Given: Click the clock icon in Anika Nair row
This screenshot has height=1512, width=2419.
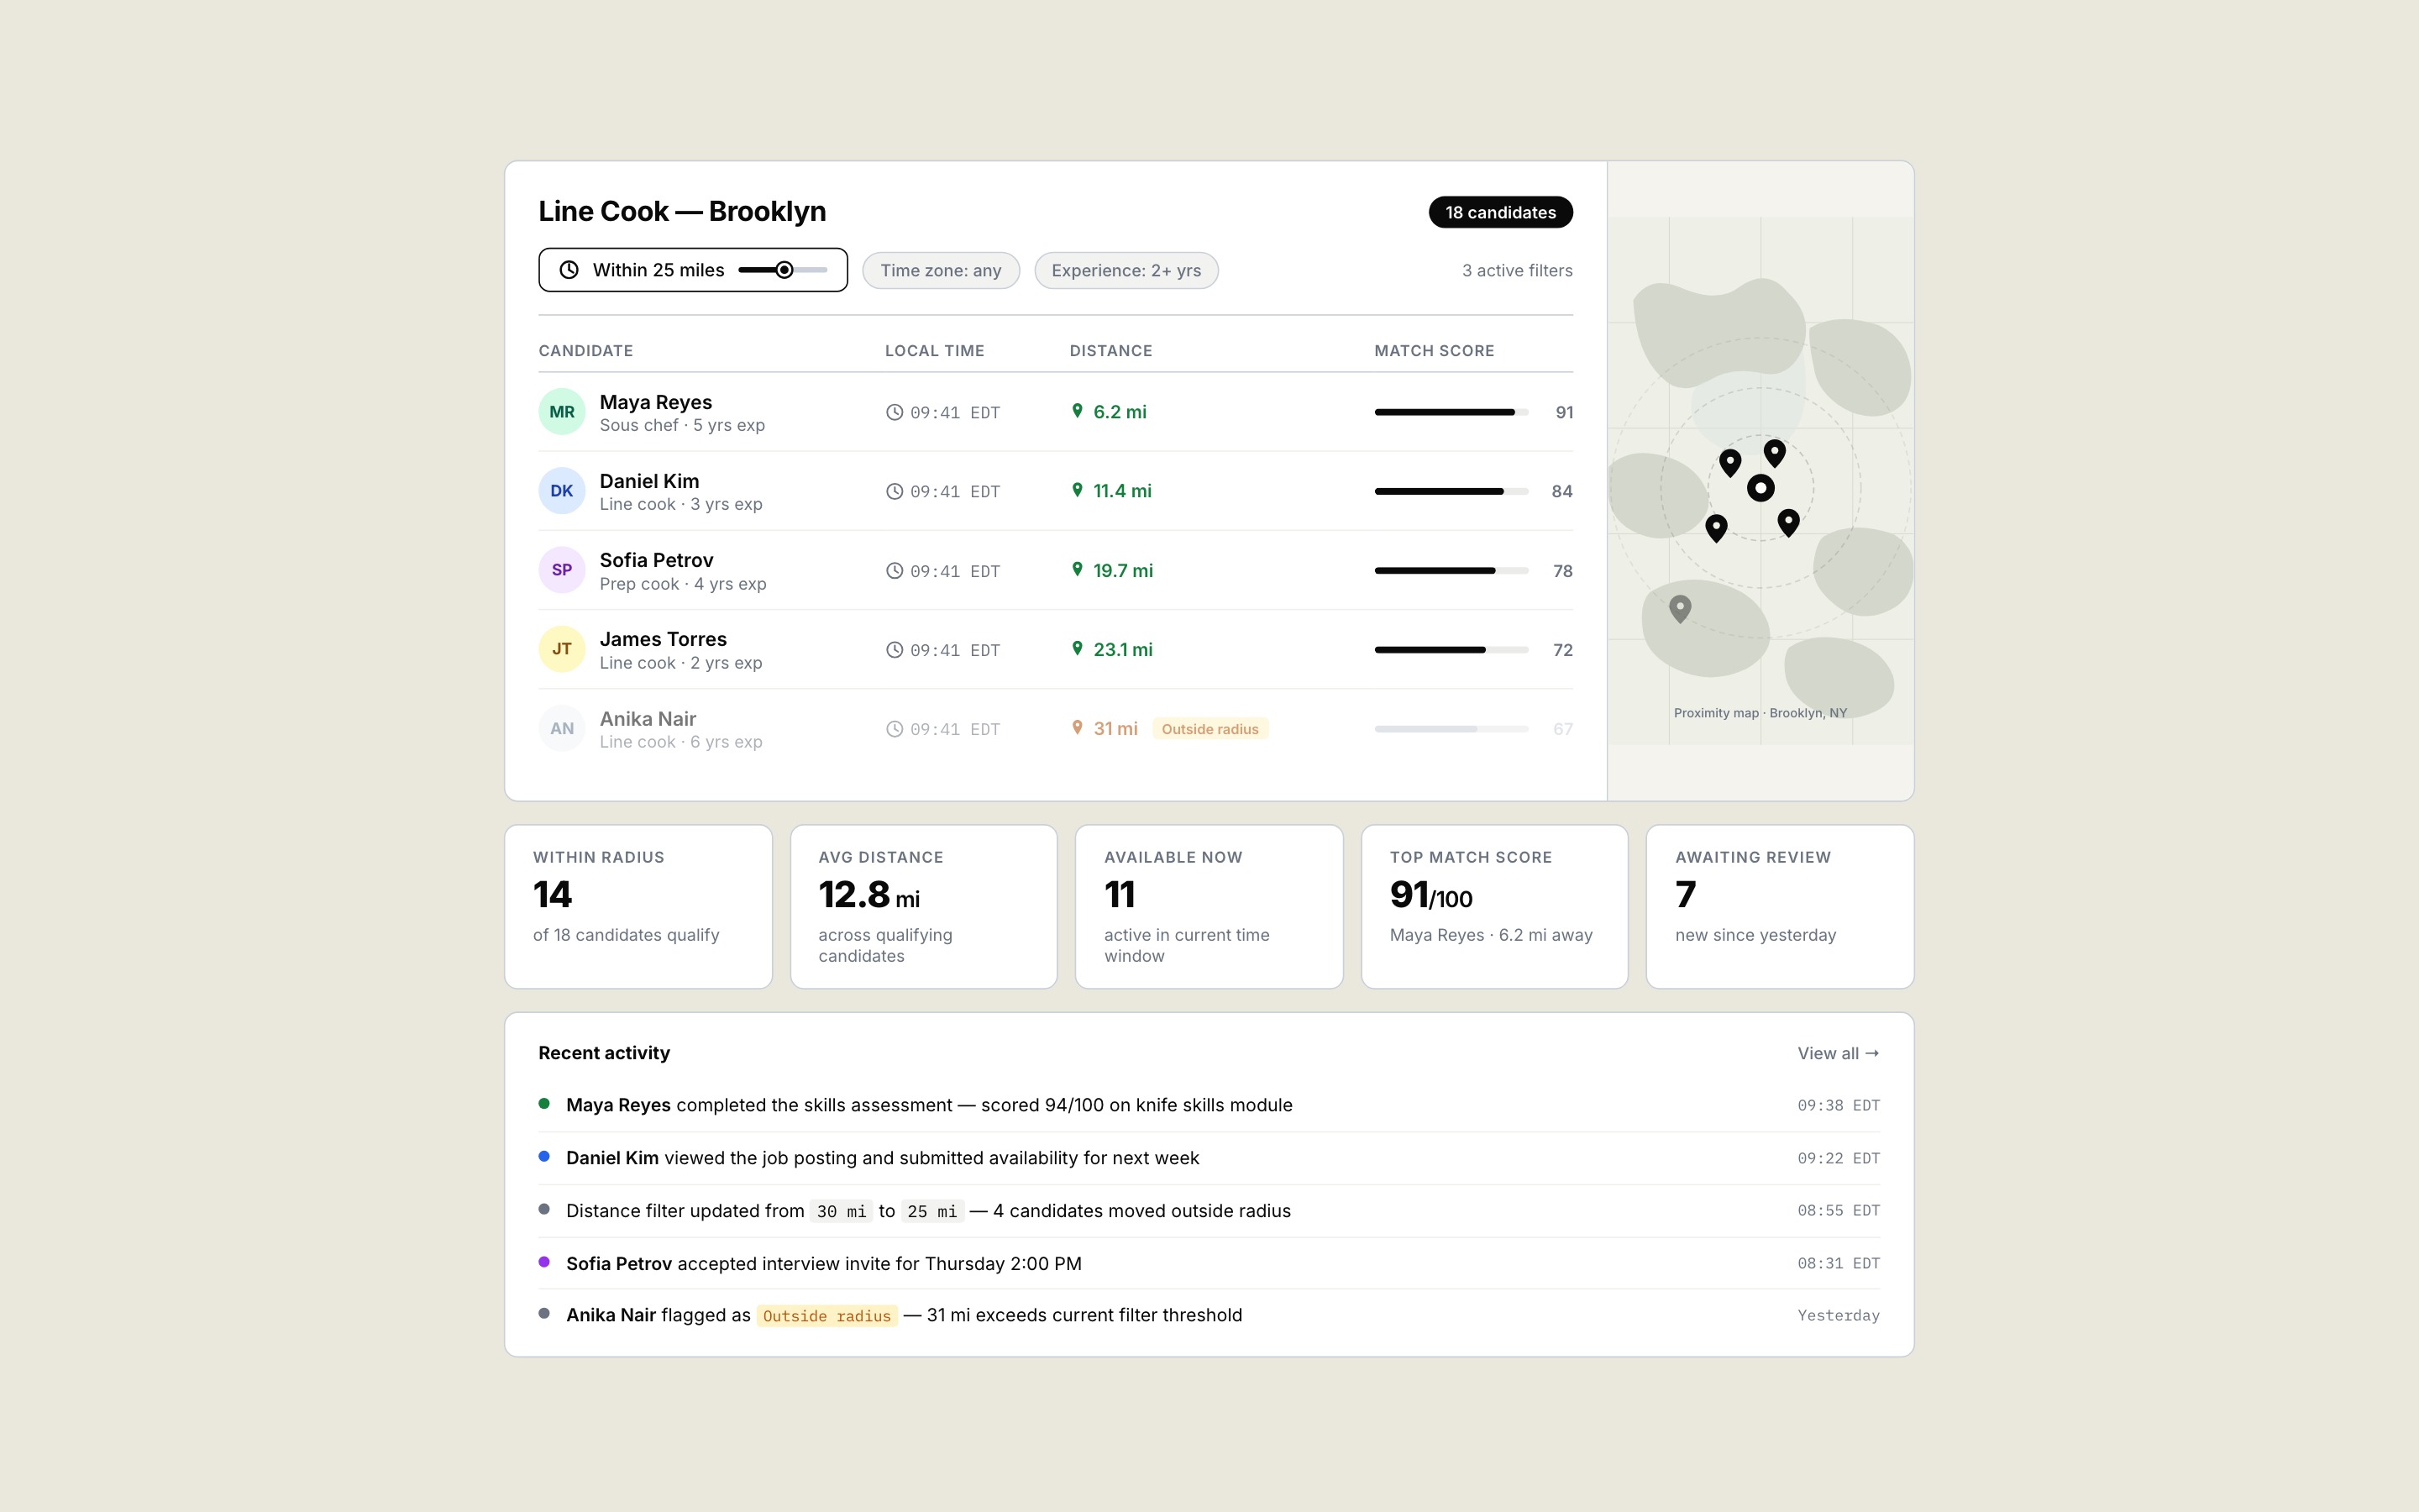Looking at the screenshot, I should [895, 729].
